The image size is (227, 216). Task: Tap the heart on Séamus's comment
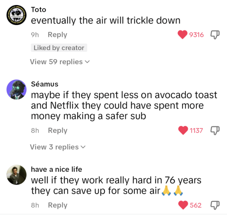[183, 131]
